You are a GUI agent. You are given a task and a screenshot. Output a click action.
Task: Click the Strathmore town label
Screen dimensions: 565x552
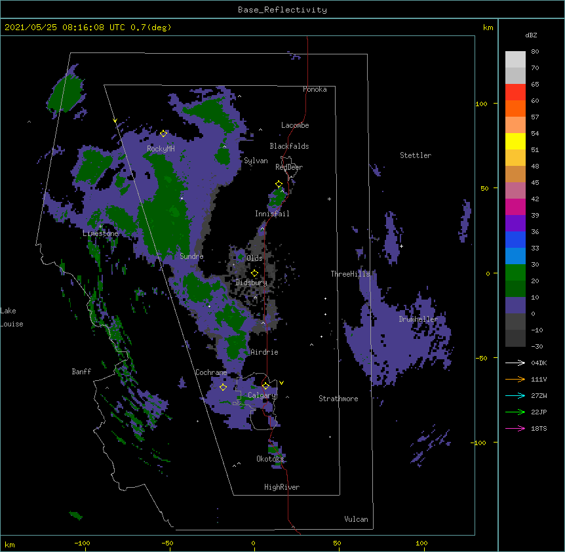338,399
